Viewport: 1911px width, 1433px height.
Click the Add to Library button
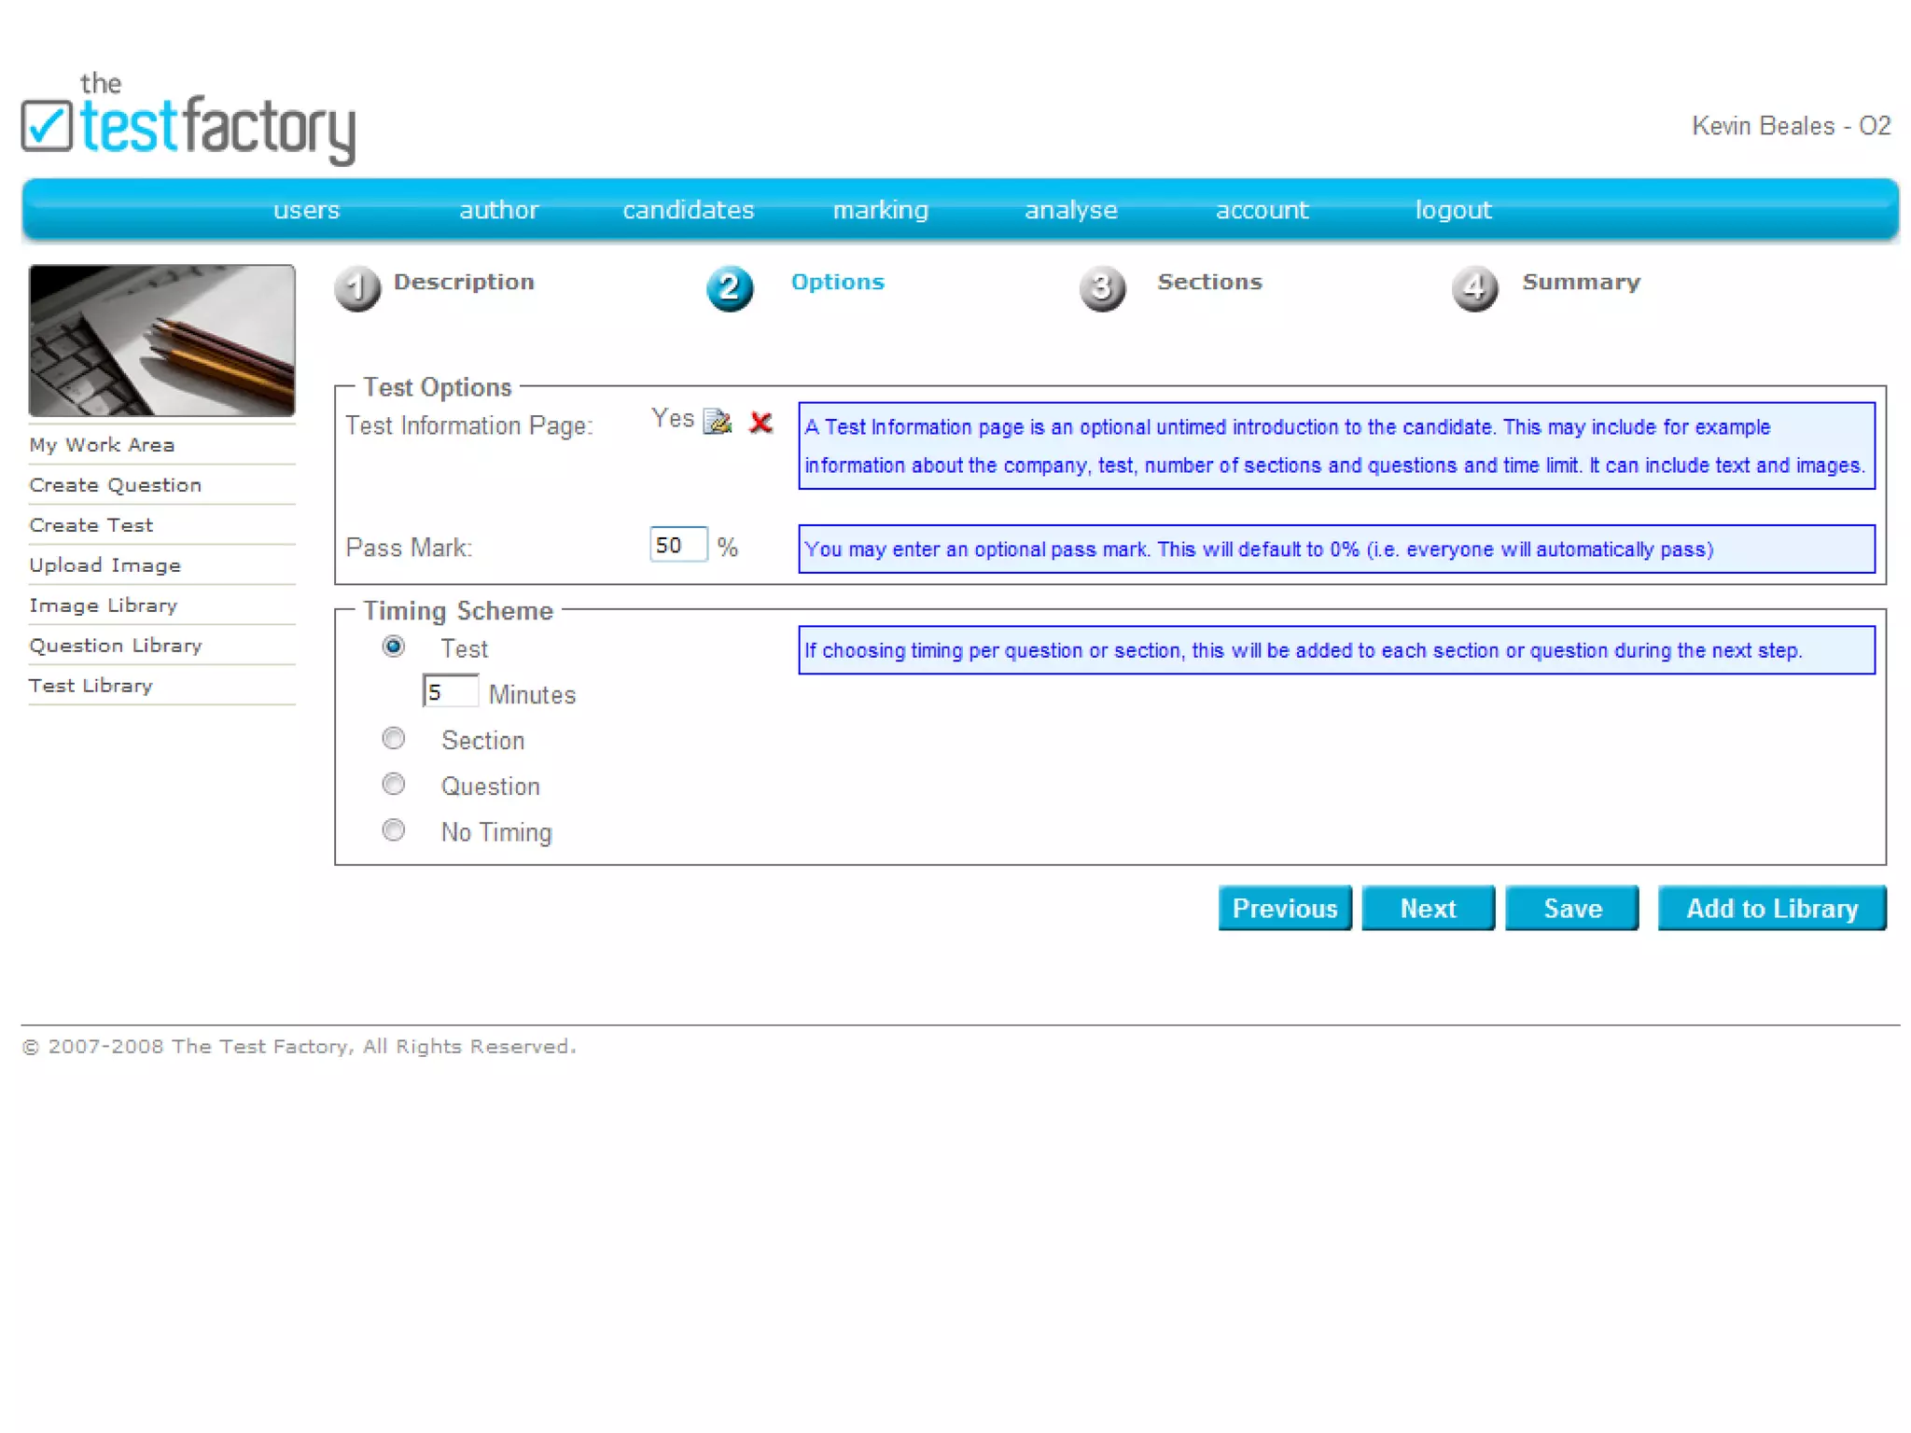[1772, 908]
